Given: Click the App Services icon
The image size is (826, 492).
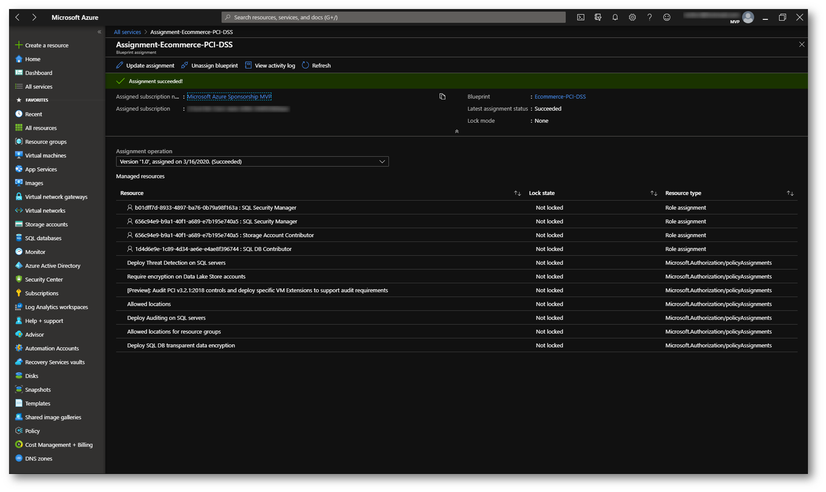Looking at the screenshot, I should click(19, 169).
